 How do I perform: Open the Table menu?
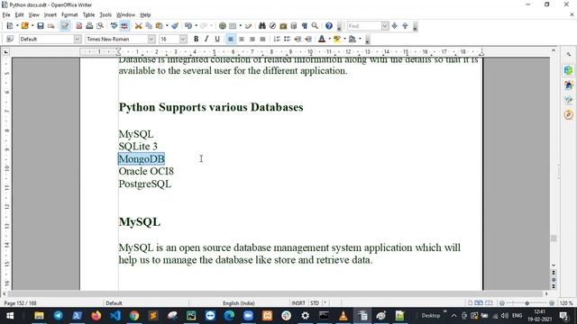(x=88, y=14)
